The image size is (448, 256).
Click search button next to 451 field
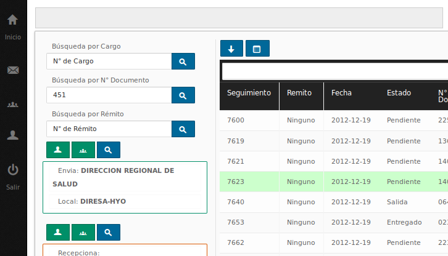pos(183,95)
